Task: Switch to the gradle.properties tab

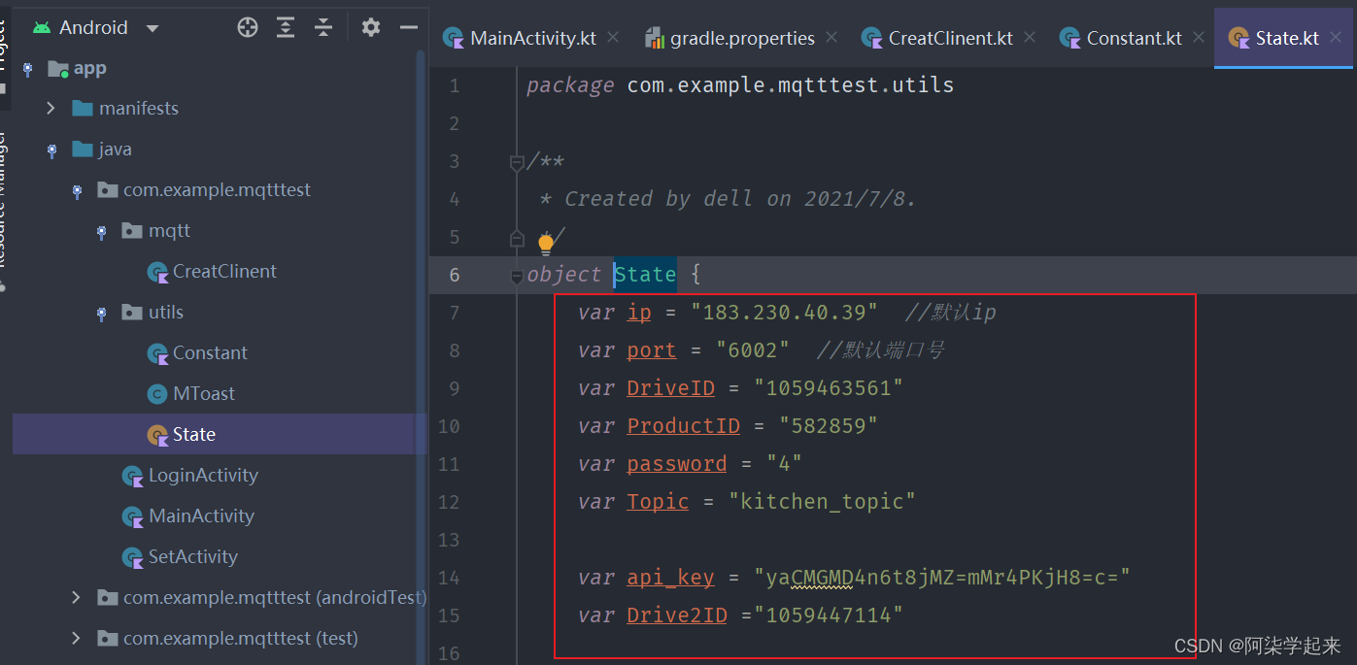Action: tap(742, 38)
